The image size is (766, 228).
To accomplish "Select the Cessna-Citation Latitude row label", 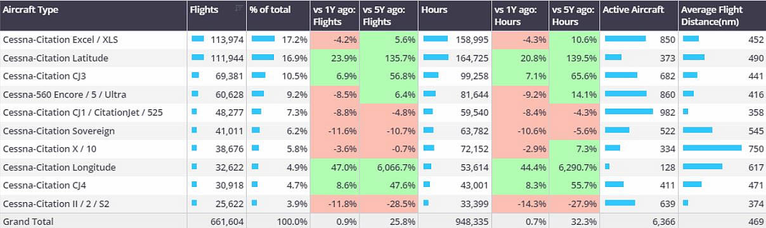I will [x=56, y=58].
